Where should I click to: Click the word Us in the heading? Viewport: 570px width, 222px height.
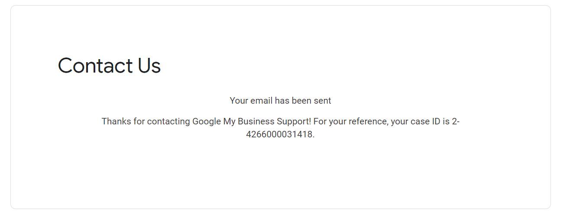[x=149, y=66]
